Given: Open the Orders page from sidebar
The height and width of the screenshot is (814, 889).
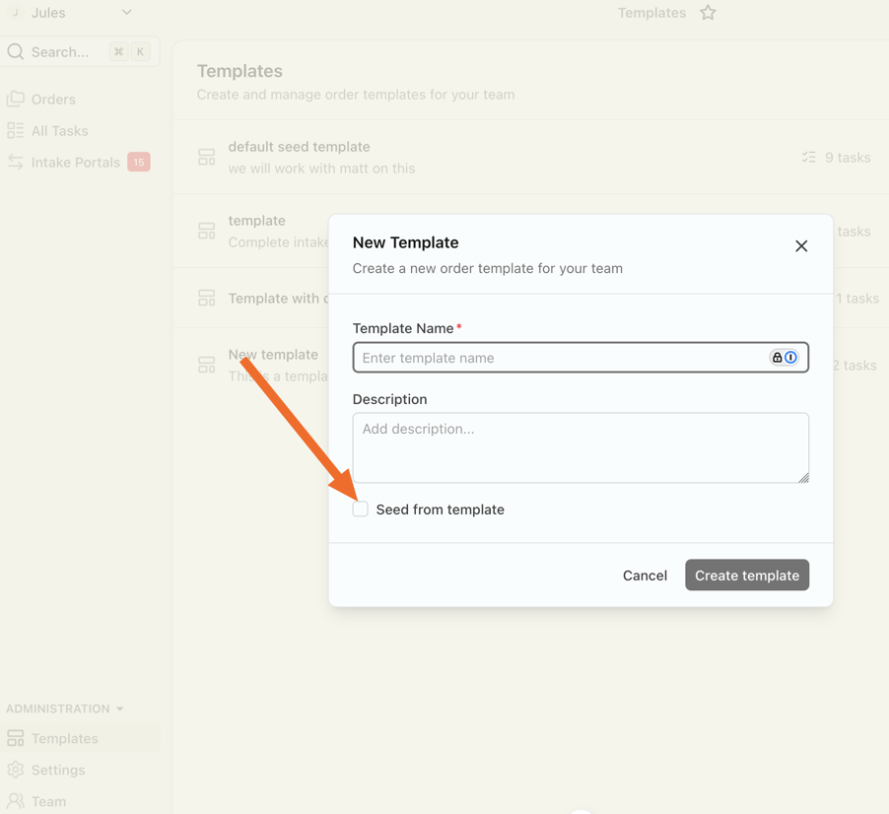Looking at the screenshot, I should tap(53, 100).
